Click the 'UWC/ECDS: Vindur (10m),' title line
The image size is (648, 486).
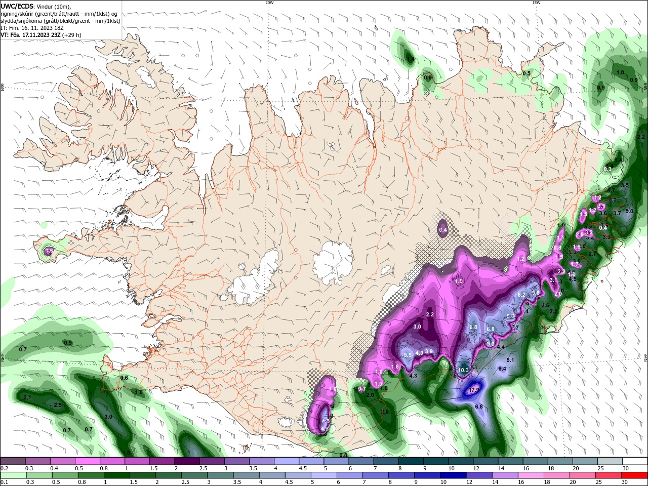coord(35,7)
